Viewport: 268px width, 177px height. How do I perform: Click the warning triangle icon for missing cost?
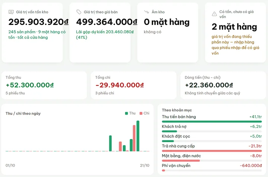(x=214, y=14)
